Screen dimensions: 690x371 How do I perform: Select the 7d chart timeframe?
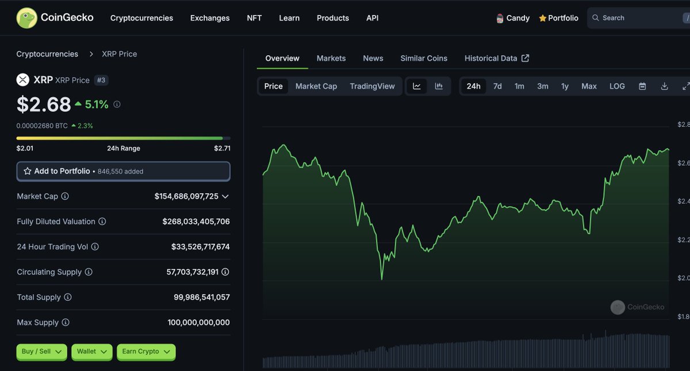(x=497, y=86)
